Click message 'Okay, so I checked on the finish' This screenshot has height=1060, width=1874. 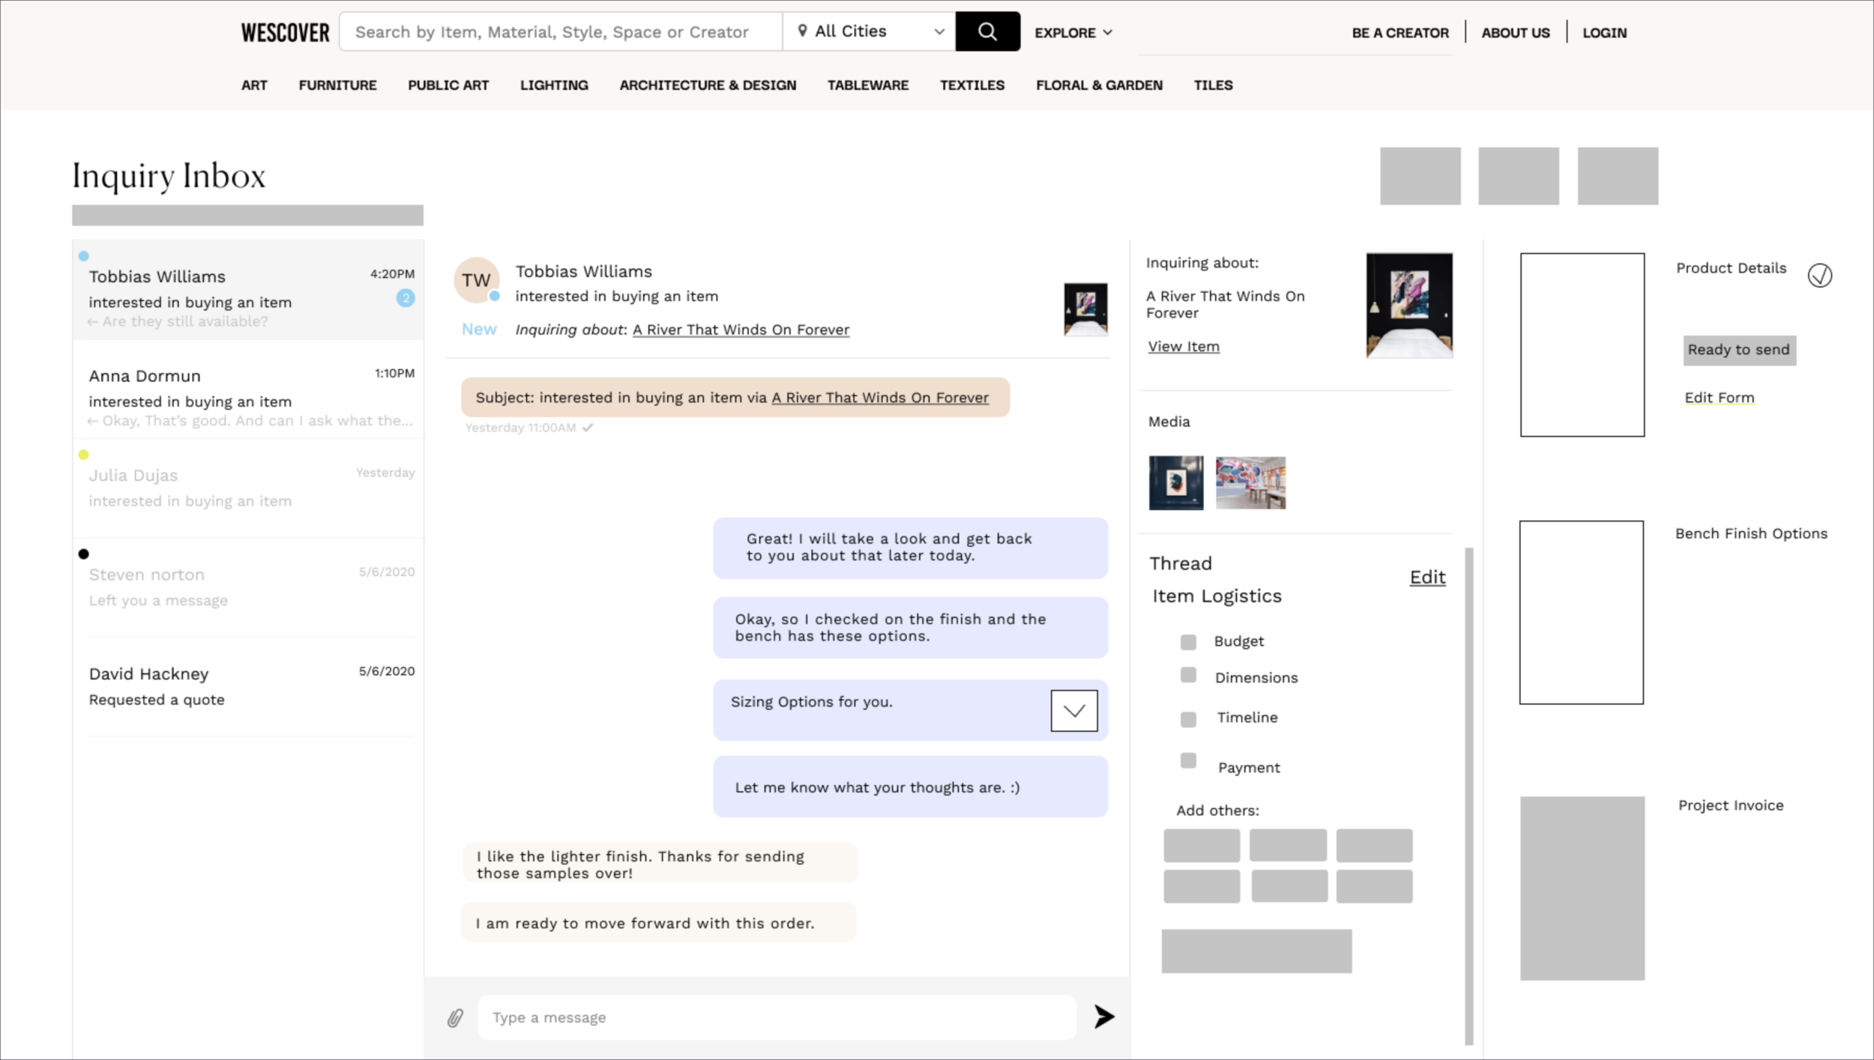(910, 628)
